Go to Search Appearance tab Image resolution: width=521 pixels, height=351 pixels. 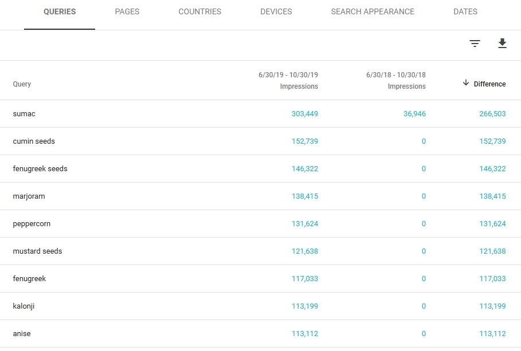tap(372, 11)
